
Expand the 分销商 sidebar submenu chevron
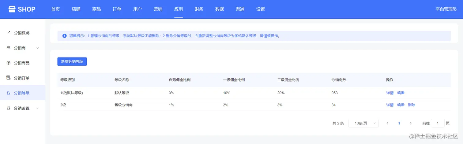(37, 48)
